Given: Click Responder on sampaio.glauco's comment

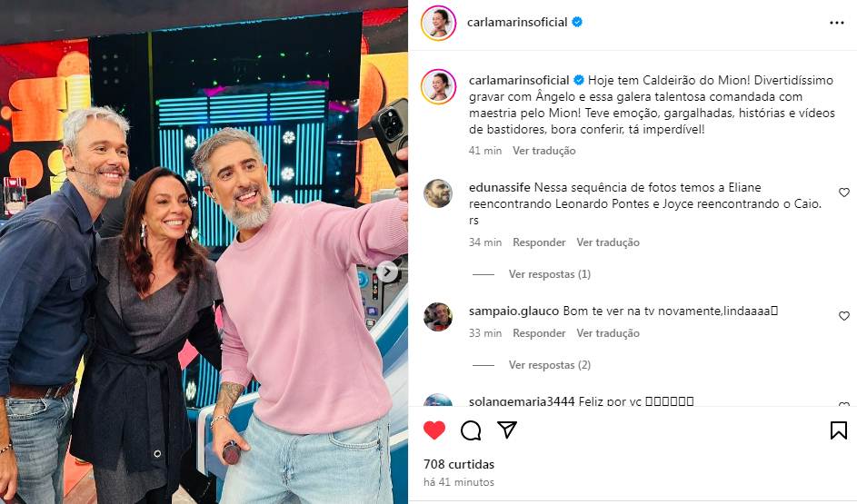Looking at the screenshot, I should 539,333.
